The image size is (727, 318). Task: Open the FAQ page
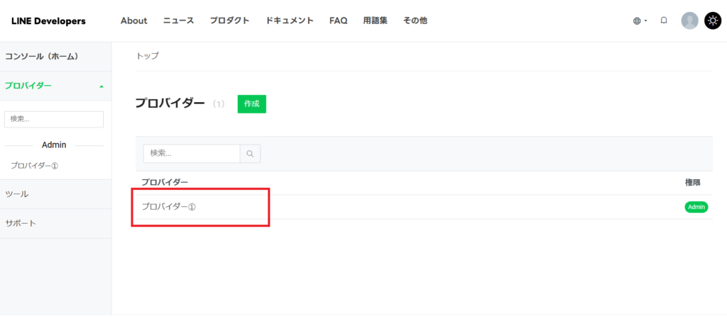click(x=338, y=21)
